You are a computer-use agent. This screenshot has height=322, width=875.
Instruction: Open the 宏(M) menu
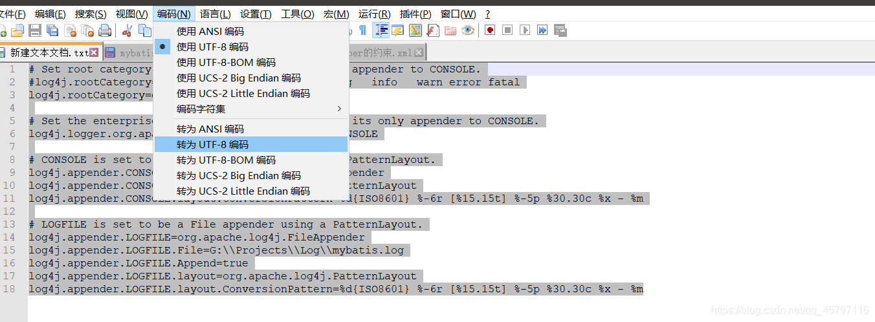pos(336,14)
